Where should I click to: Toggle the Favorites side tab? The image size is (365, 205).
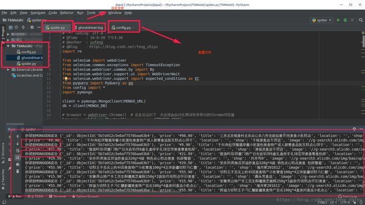[x=3, y=179]
